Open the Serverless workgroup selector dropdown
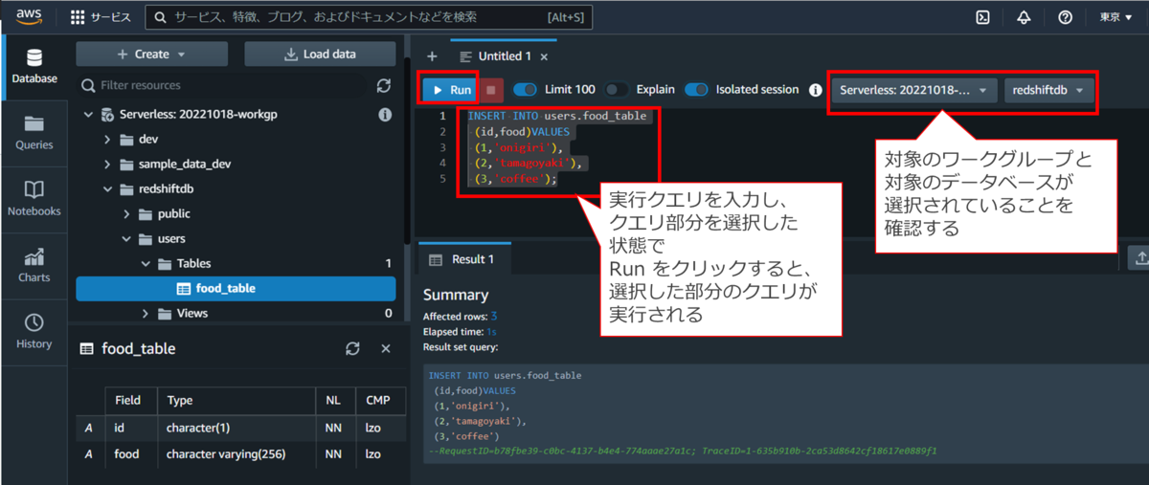Viewport: 1149px width, 485px height. (x=913, y=90)
